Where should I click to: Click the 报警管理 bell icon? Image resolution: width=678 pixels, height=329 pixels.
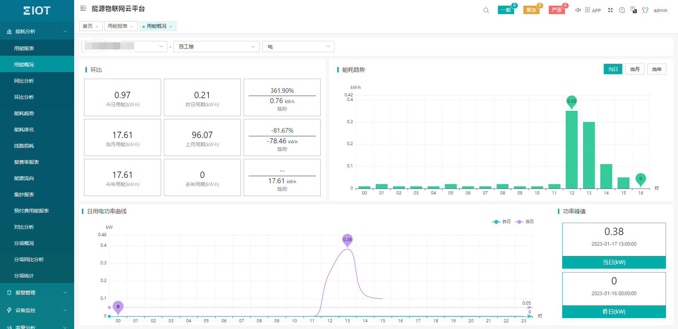pyautogui.click(x=9, y=293)
